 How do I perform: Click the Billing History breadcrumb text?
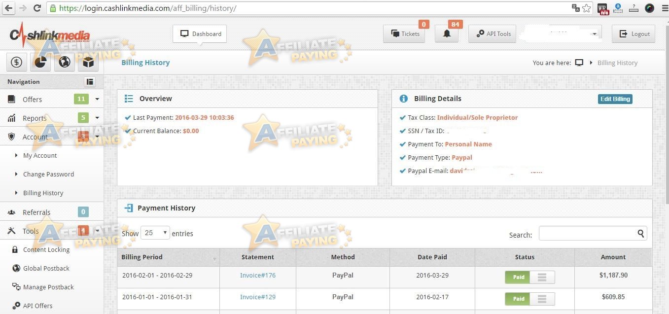(x=617, y=63)
